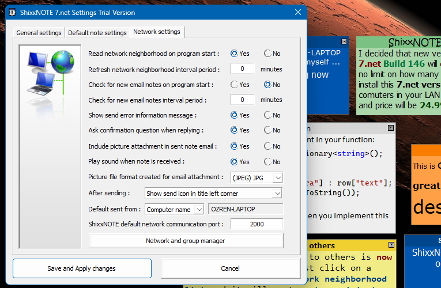Viewport: 441px width, 288px height.
Task: Click the OZREN-LAPTOP sender name field
Action: pyautogui.click(x=246, y=209)
